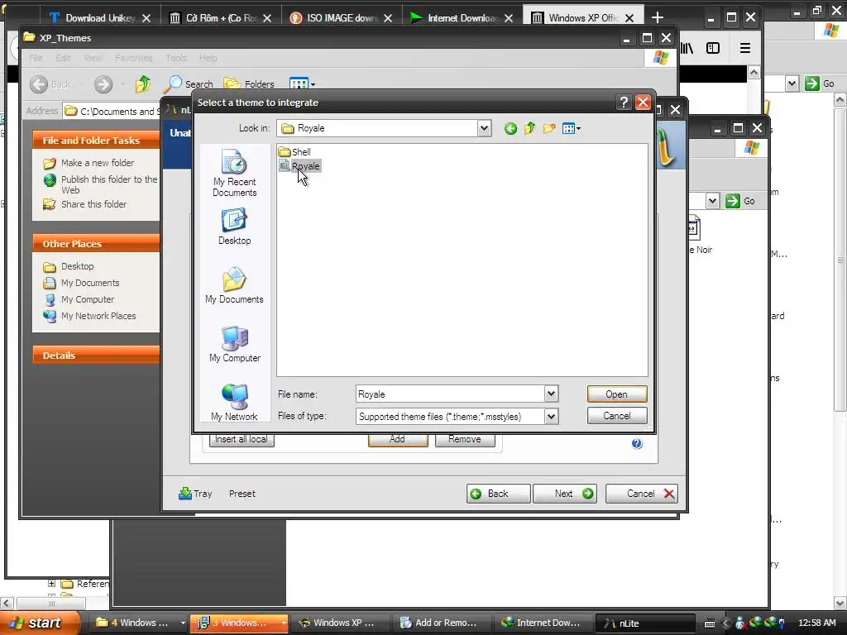Click the File name input field

coord(450,394)
